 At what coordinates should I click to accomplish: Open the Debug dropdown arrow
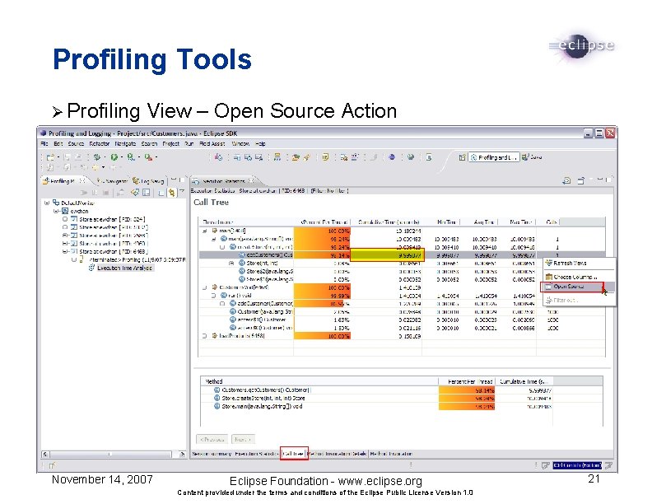[105, 157]
